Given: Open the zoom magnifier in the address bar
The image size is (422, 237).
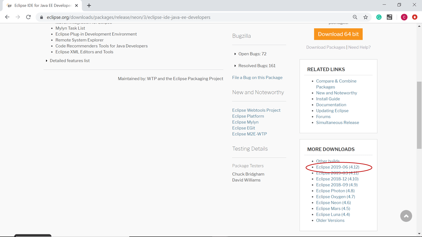Looking at the screenshot, I should click(x=355, y=17).
